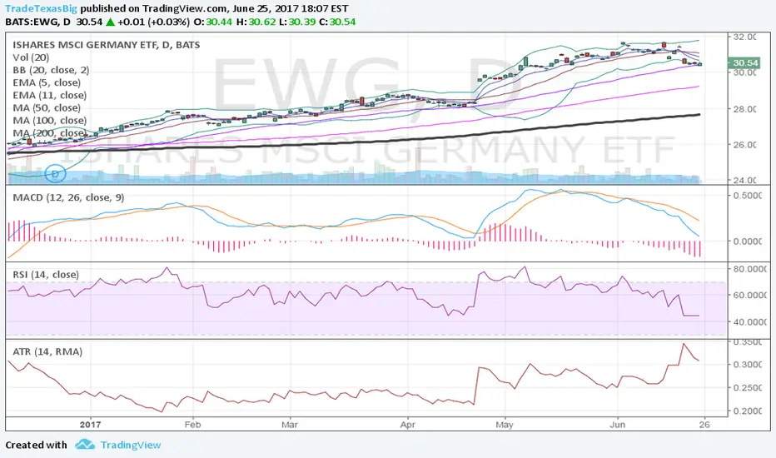Click the Feb label on the time axis
Image resolution: width=776 pixels, height=458 pixels.
point(192,425)
